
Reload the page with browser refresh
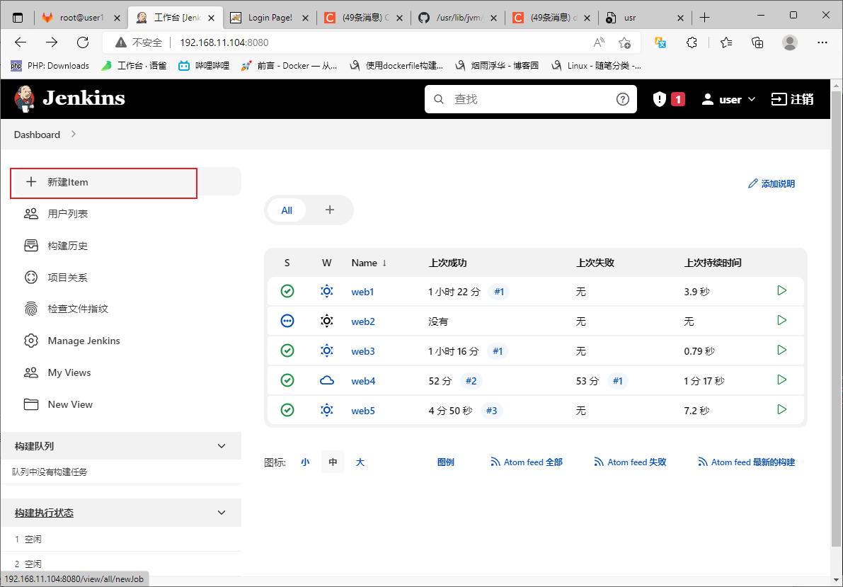83,42
